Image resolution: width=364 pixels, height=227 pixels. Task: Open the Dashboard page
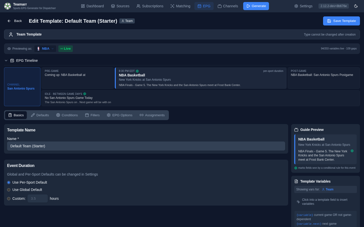92,6
